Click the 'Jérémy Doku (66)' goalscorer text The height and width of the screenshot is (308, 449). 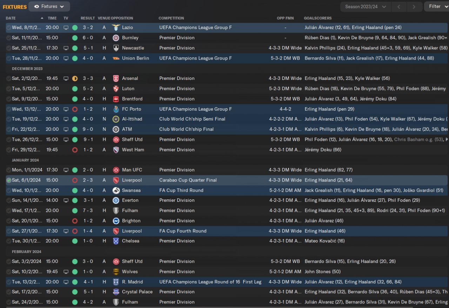323,150
